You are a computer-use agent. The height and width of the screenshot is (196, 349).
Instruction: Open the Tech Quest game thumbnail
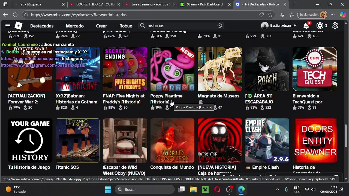pos(315,69)
